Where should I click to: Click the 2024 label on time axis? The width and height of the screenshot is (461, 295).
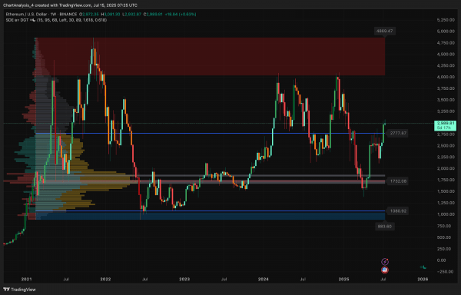263,279
